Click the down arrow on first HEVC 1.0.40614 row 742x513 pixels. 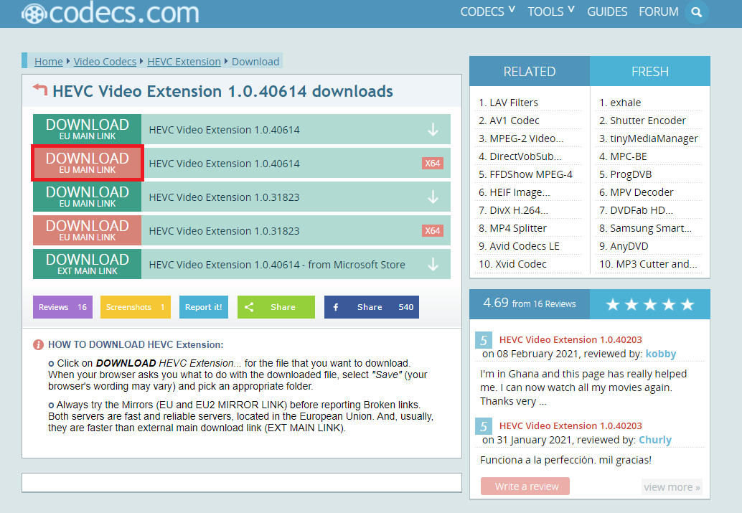[x=433, y=130]
